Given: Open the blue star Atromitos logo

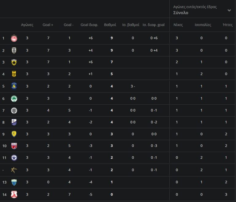Looking at the screenshot, I should tap(14, 158).
